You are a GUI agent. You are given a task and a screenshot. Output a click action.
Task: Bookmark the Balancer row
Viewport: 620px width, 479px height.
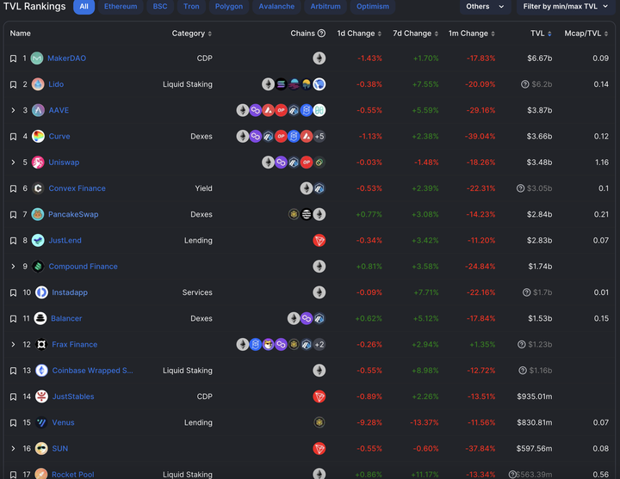(x=13, y=319)
